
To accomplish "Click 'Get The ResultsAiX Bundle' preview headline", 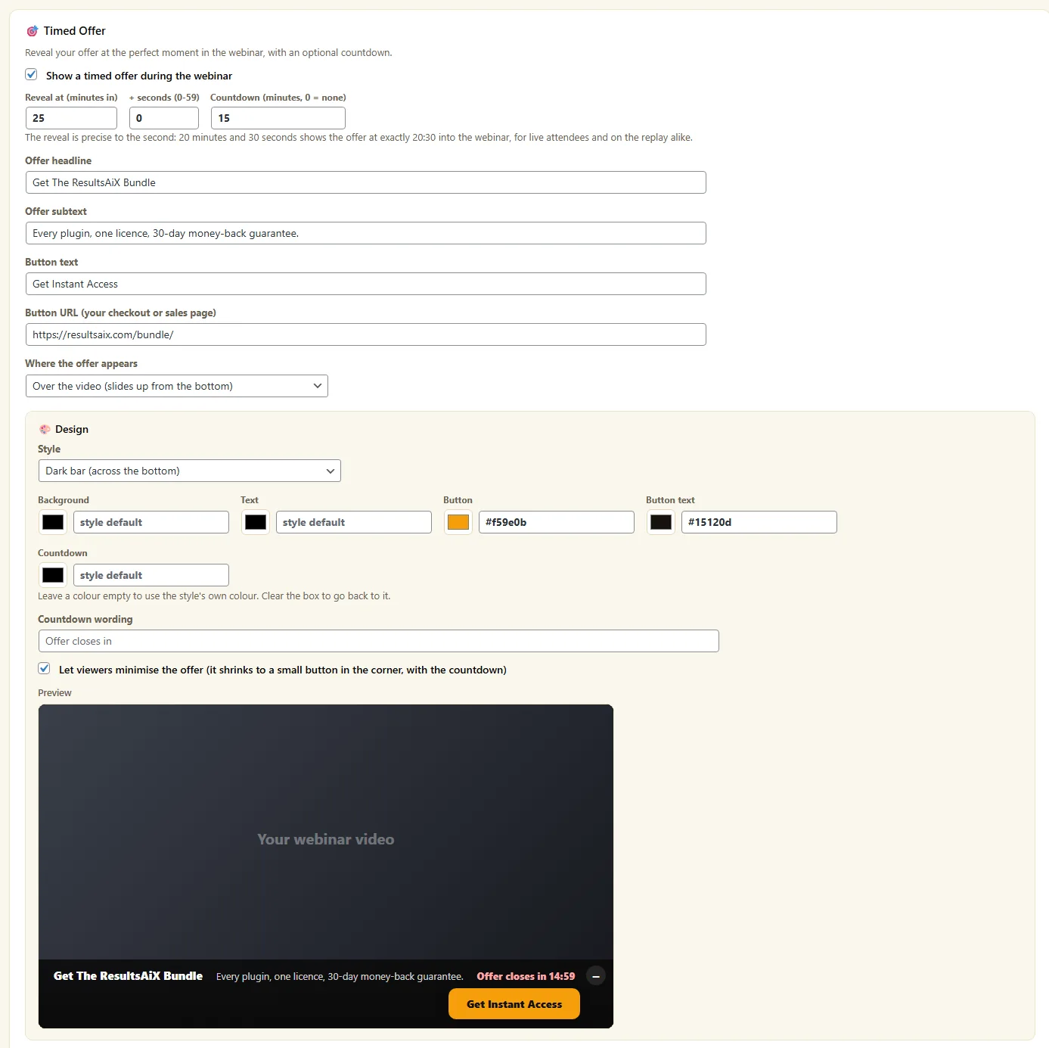I will tap(128, 976).
